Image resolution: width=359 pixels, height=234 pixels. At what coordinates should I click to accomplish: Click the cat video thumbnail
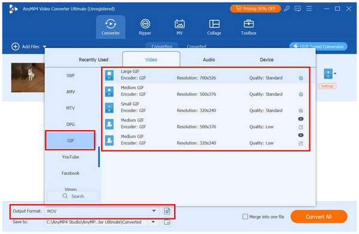28,78
